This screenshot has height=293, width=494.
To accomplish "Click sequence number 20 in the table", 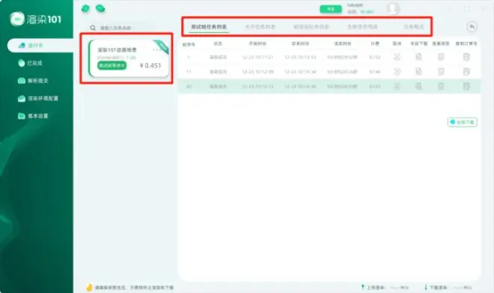I will tap(189, 86).
